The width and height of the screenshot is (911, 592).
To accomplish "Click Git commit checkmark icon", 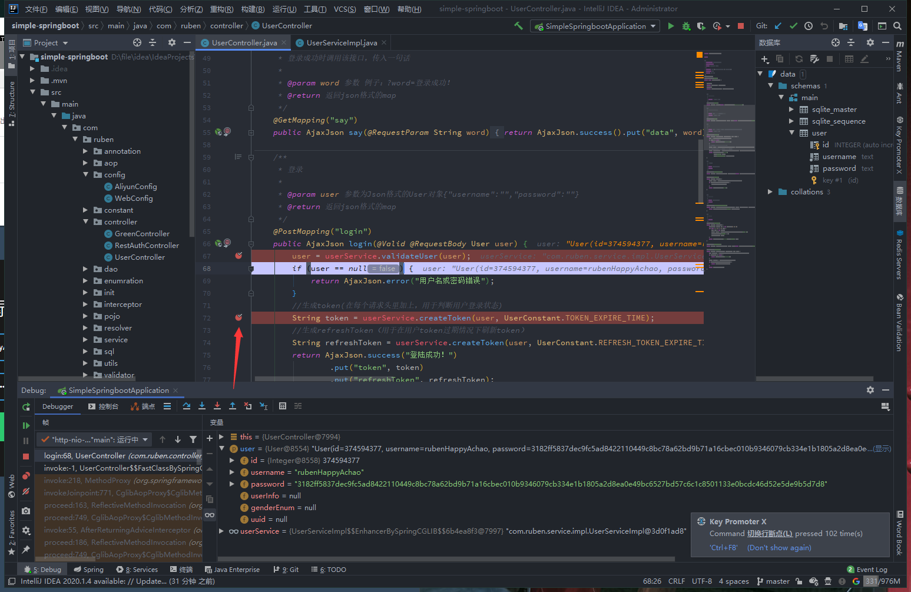I will [x=793, y=26].
